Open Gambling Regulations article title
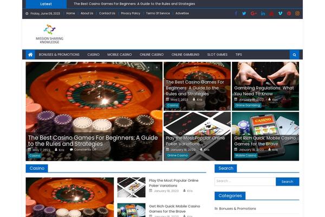This screenshot has height=217, width=325. point(264,91)
